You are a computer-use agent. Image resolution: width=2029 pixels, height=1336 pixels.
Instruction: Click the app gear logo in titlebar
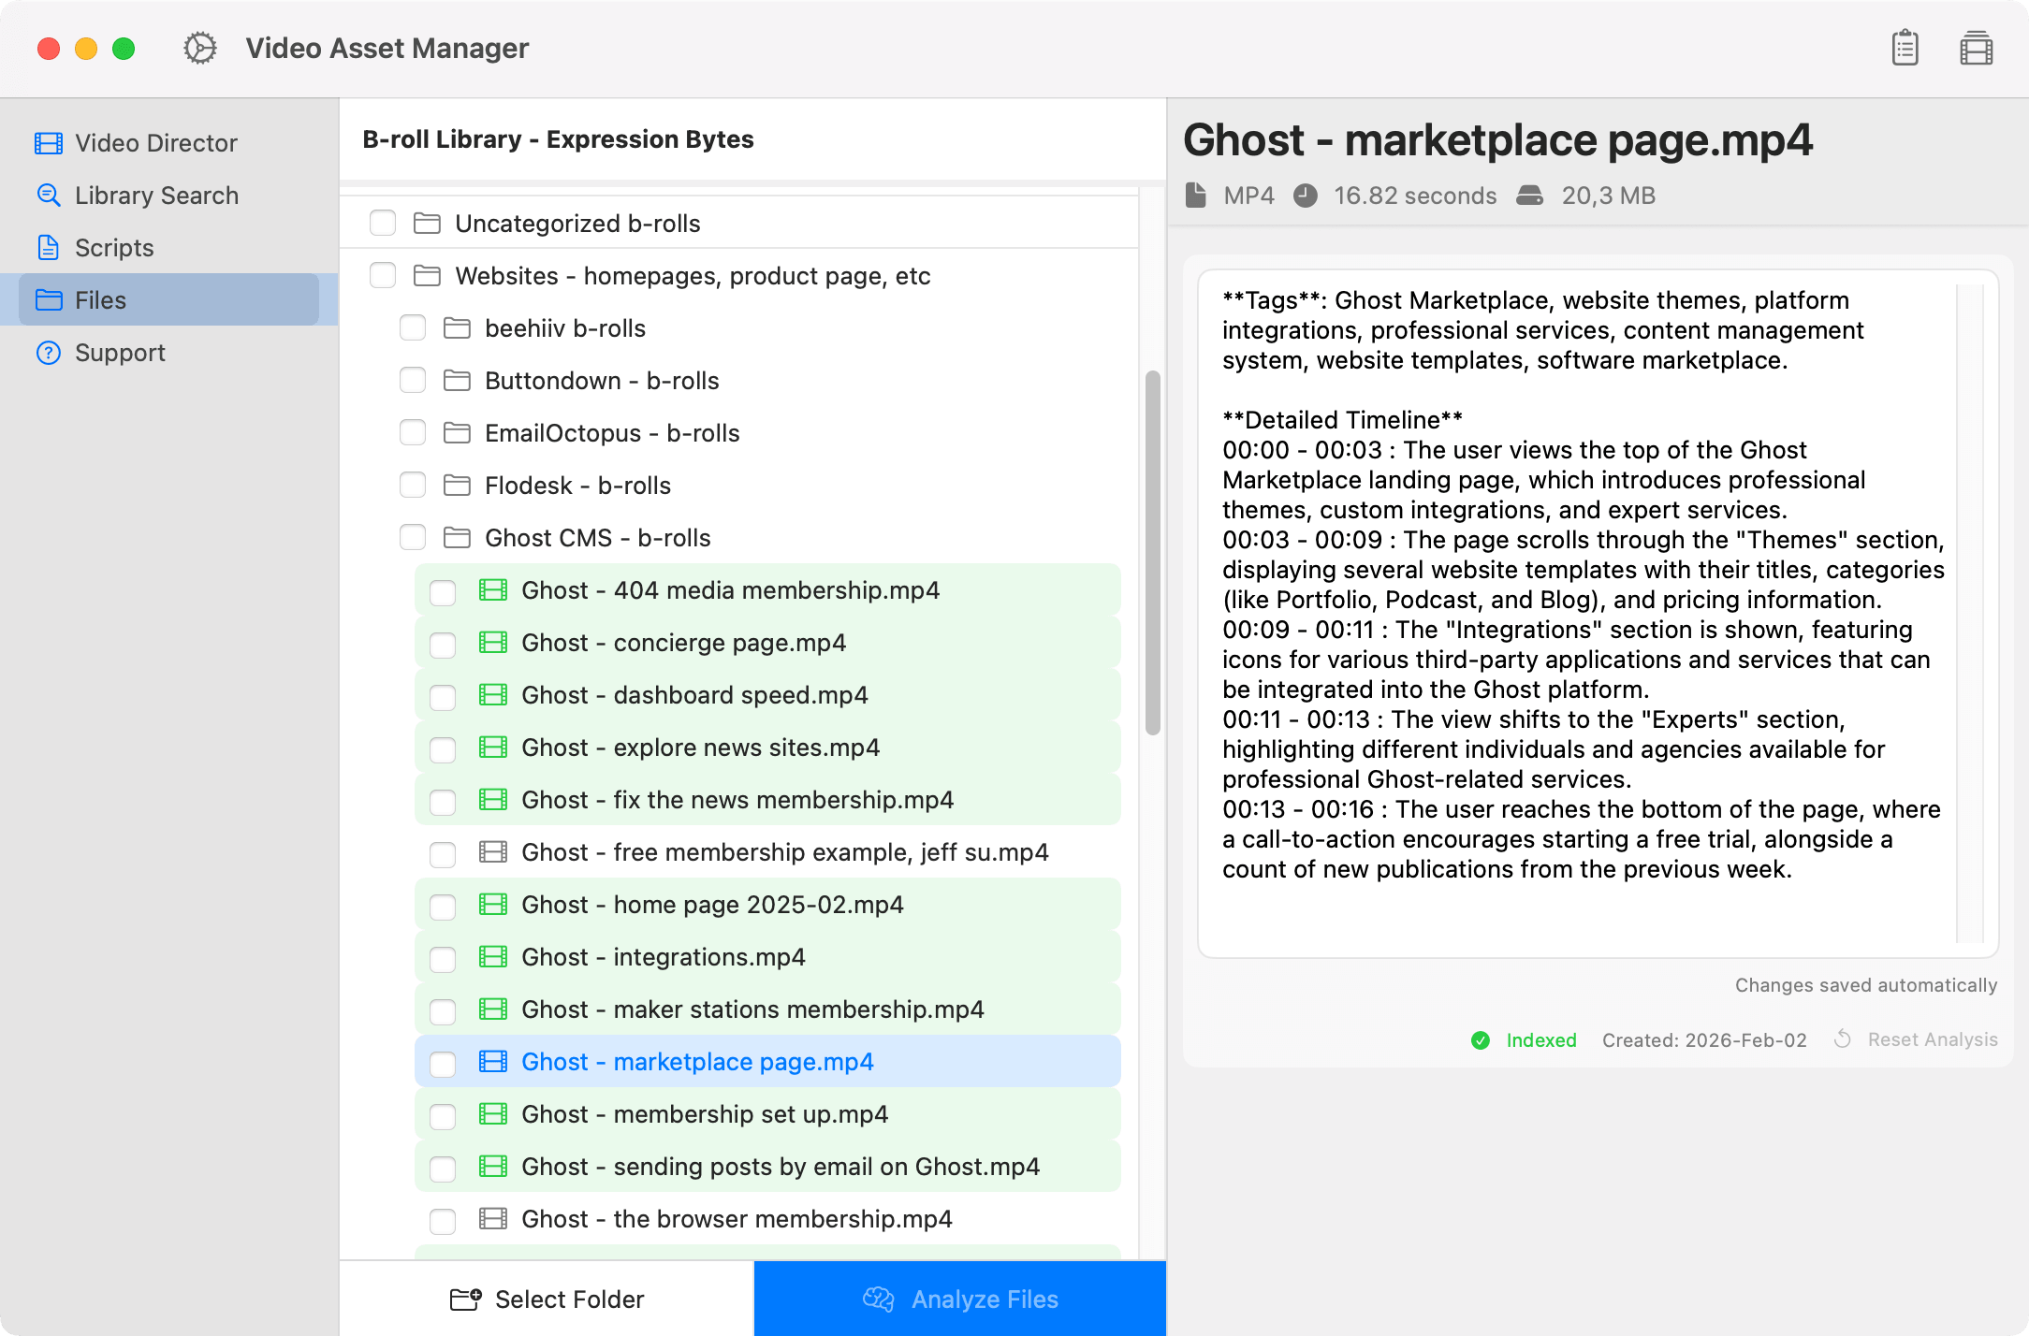pos(199,48)
